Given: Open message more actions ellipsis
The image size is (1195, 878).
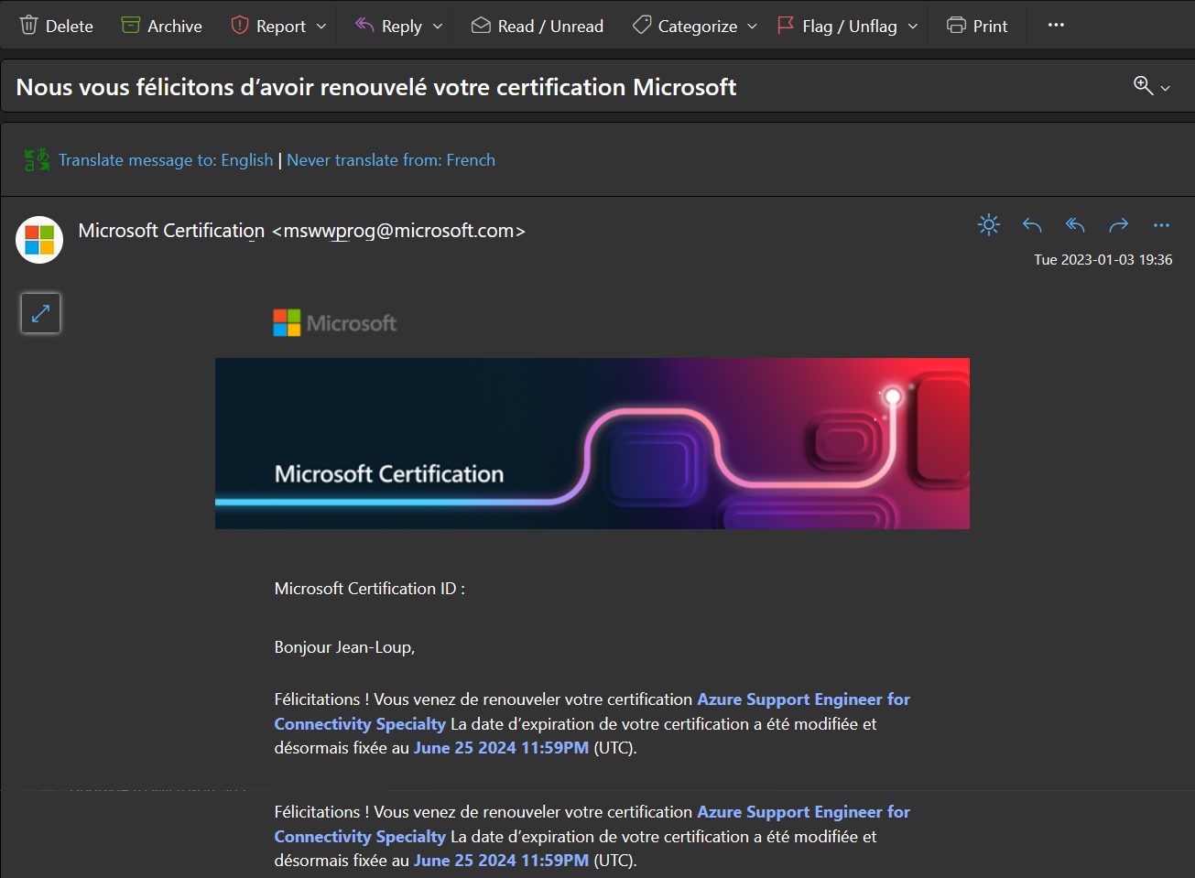Looking at the screenshot, I should (x=1161, y=225).
